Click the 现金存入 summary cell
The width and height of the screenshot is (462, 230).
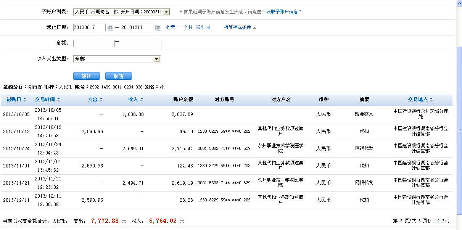pos(364,114)
